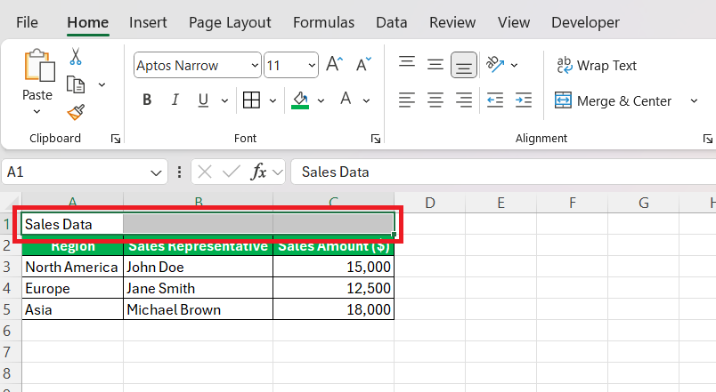
Task: Switch to the Data tab
Action: (x=391, y=22)
